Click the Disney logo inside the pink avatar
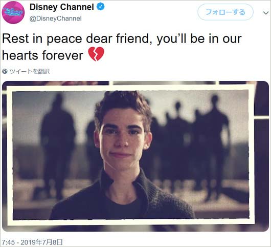The image size is (271, 247). (13, 12)
